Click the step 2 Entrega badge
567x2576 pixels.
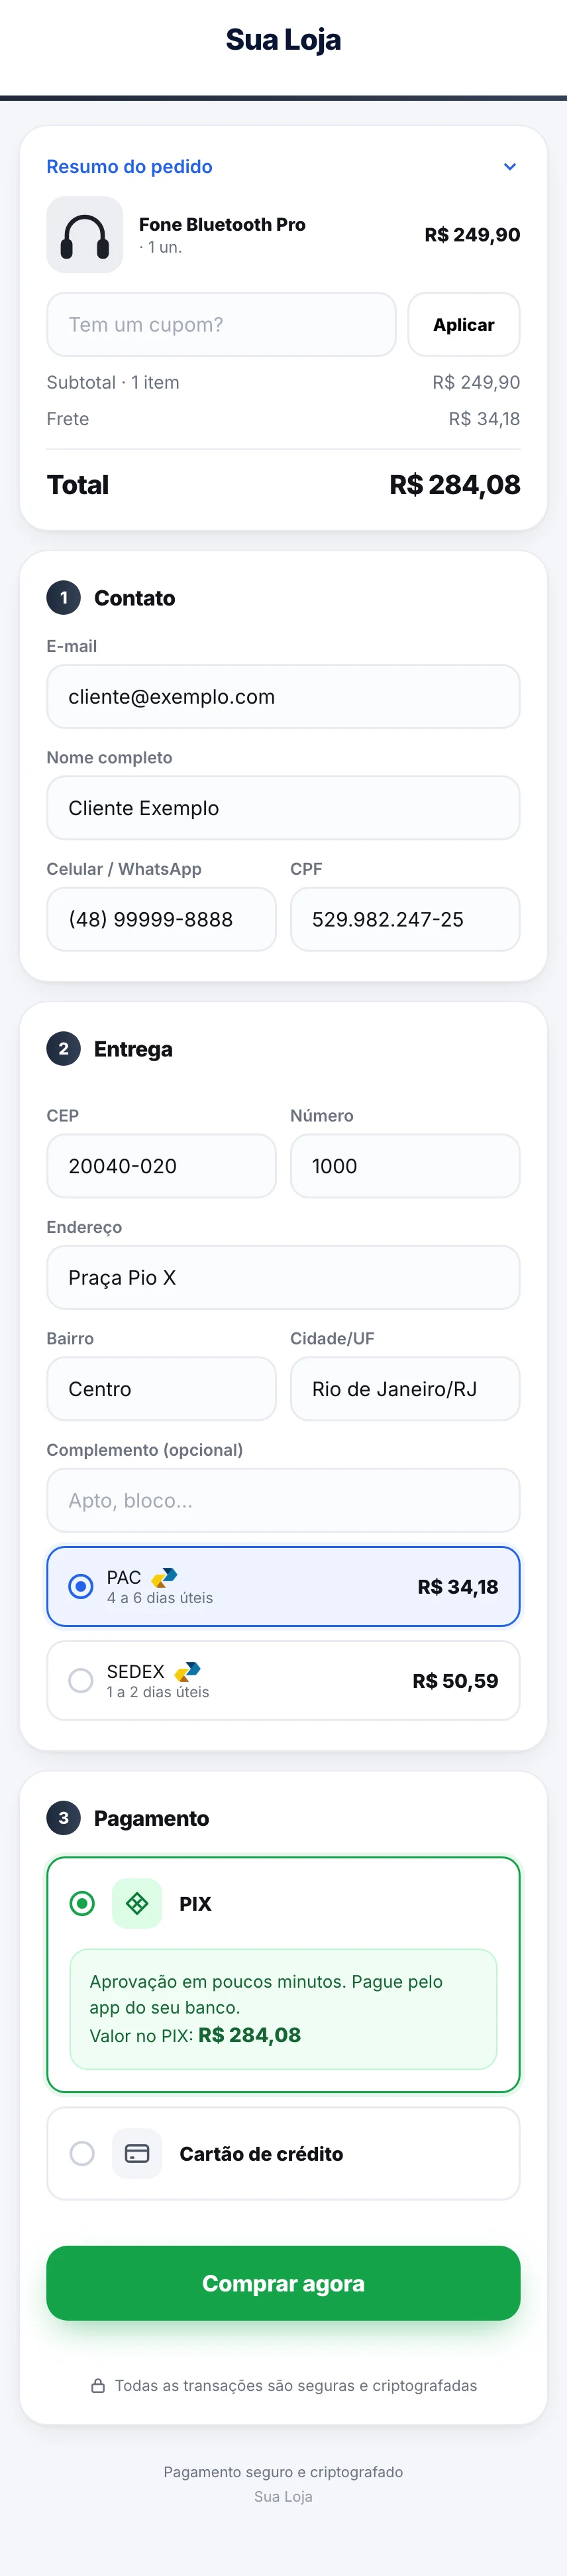pos(64,1049)
